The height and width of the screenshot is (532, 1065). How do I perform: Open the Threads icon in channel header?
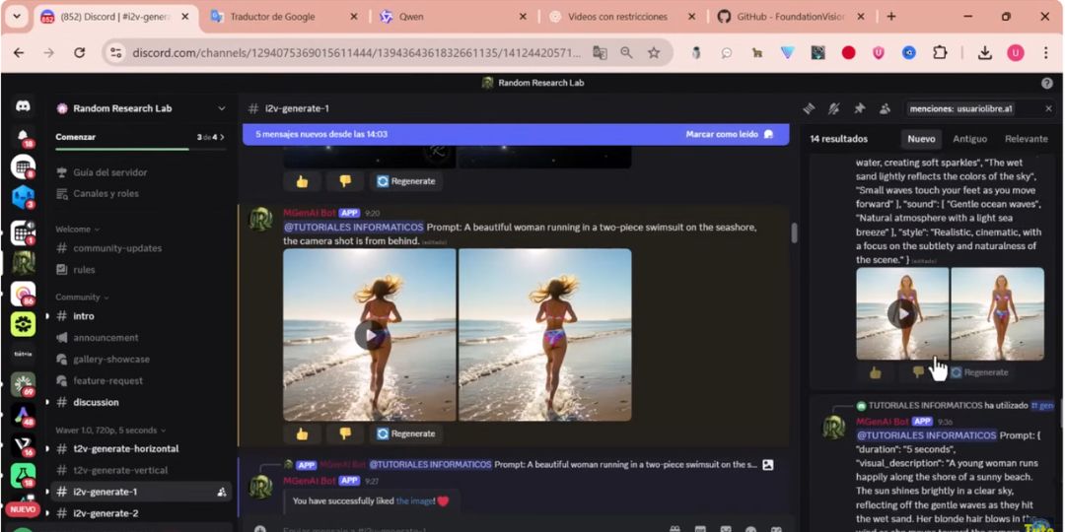click(809, 108)
